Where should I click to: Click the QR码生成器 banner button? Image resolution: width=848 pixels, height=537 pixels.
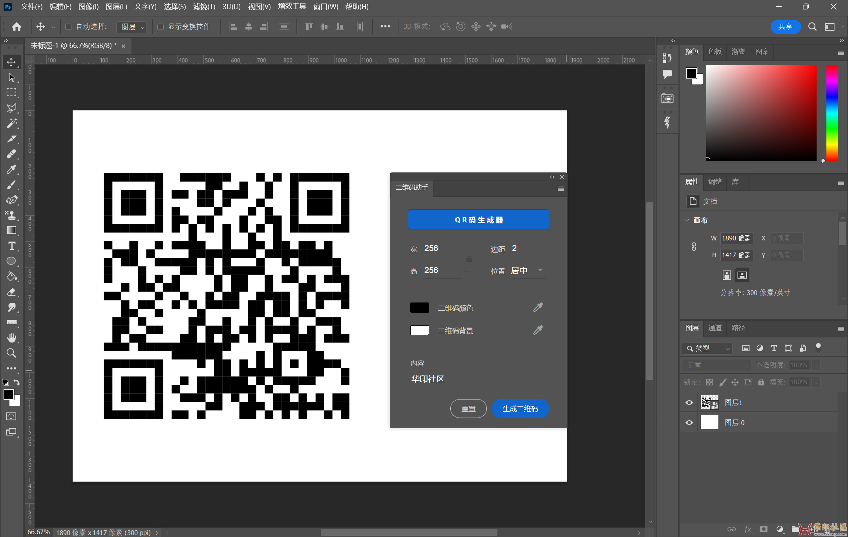[479, 220]
